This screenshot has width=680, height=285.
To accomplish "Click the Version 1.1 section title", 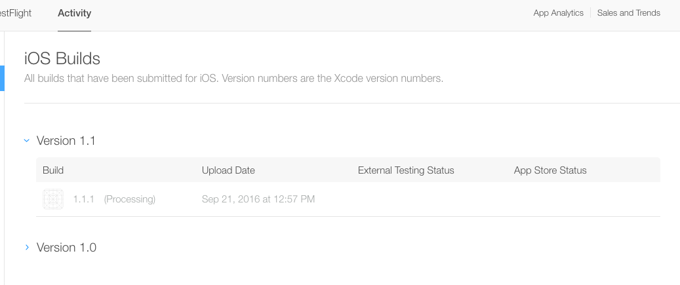I will coord(66,140).
